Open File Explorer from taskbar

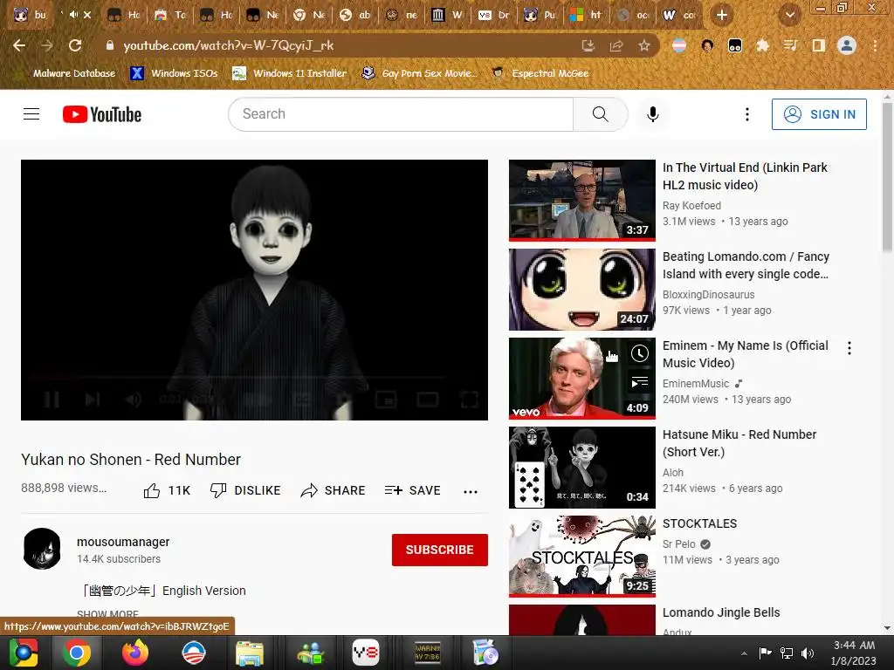(x=250, y=653)
